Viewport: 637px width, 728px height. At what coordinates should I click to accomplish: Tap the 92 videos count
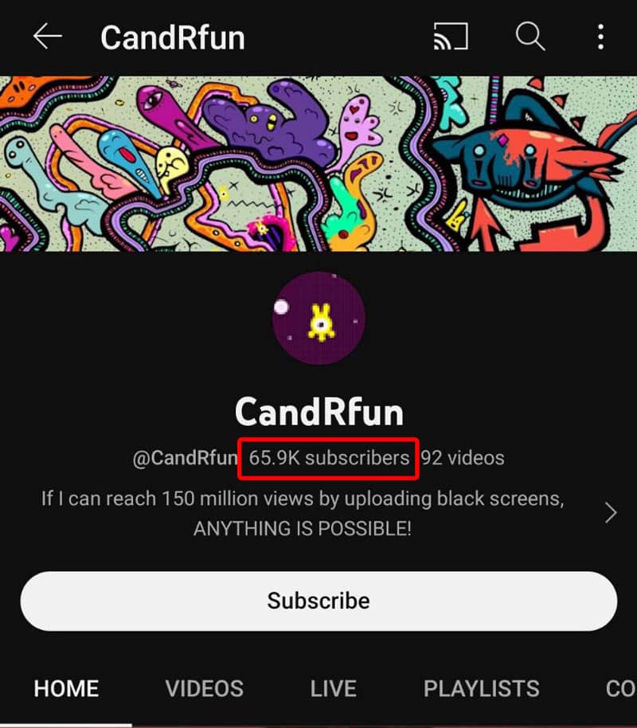tap(463, 458)
